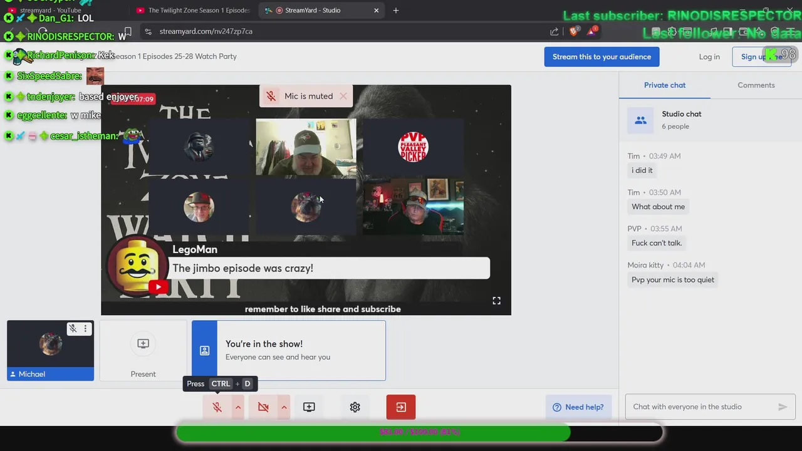This screenshot has width=802, height=451.
Task: Turn on the camera in the bottom toolbar
Action: click(x=263, y=407)
